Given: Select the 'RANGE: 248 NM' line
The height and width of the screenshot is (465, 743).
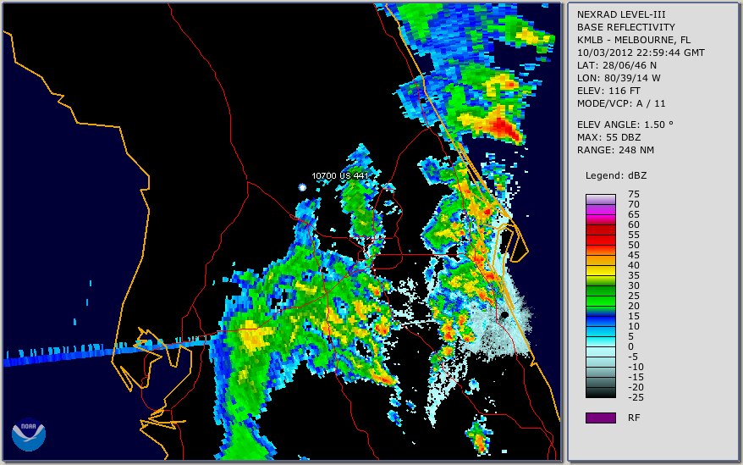Looking at the screenshot, I should 615,151.
